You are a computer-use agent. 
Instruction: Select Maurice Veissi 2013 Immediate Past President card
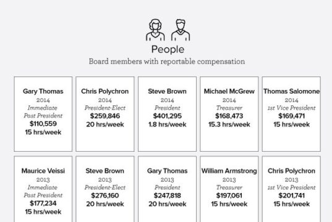click(x=43, y=189)
